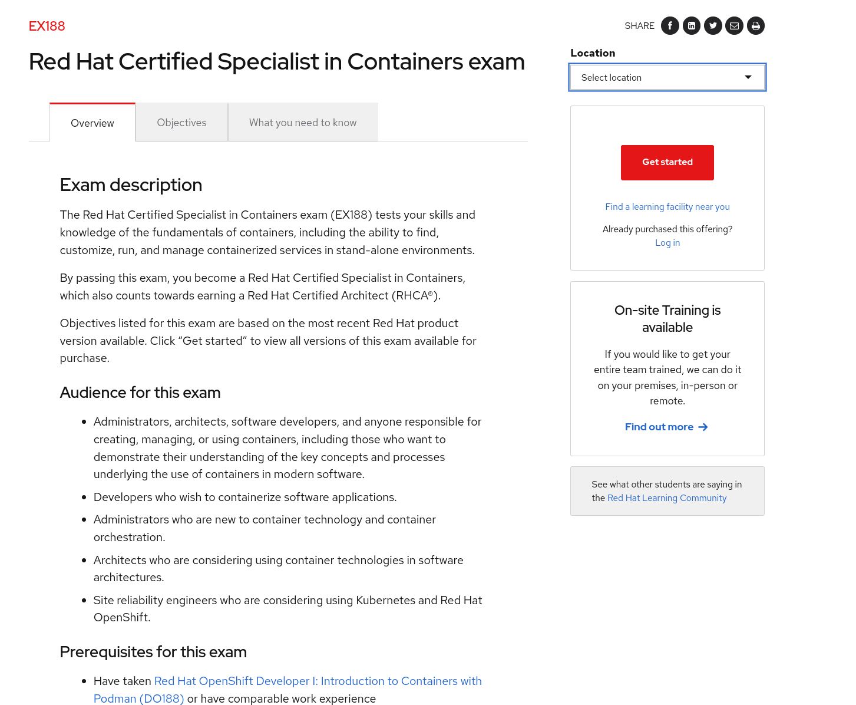The width and height of the screenshot is (856, 705).
Task: Click the arrow next to Find out more
Action: (703, 427)
